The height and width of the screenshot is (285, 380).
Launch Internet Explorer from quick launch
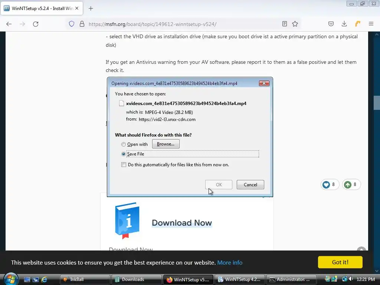tap(44, 280)
